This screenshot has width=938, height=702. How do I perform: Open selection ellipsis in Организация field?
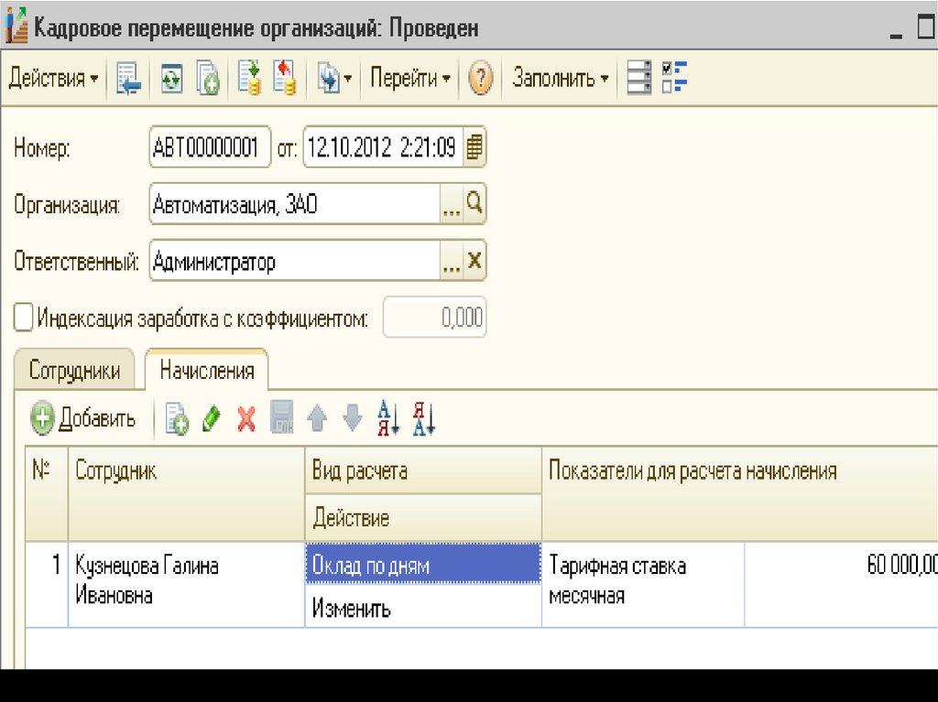coord(451,204)
